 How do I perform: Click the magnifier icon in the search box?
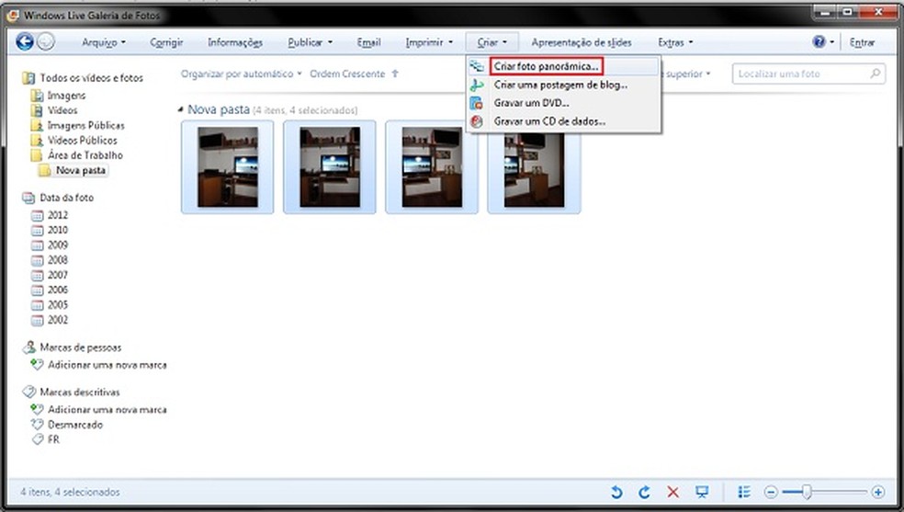[x=875, y=74]
